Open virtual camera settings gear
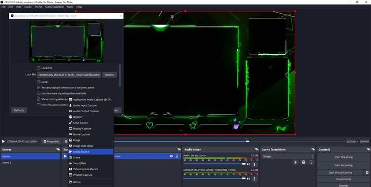The height and width of the screenshot is (187, 371). pyautogui.click(x=367, y=173)
